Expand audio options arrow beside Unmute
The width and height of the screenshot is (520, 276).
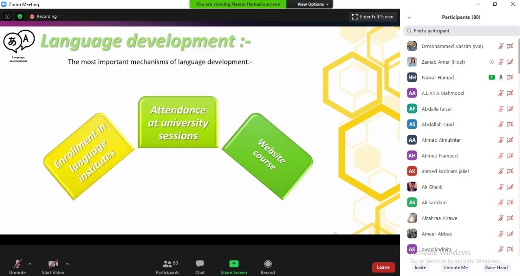30,264
